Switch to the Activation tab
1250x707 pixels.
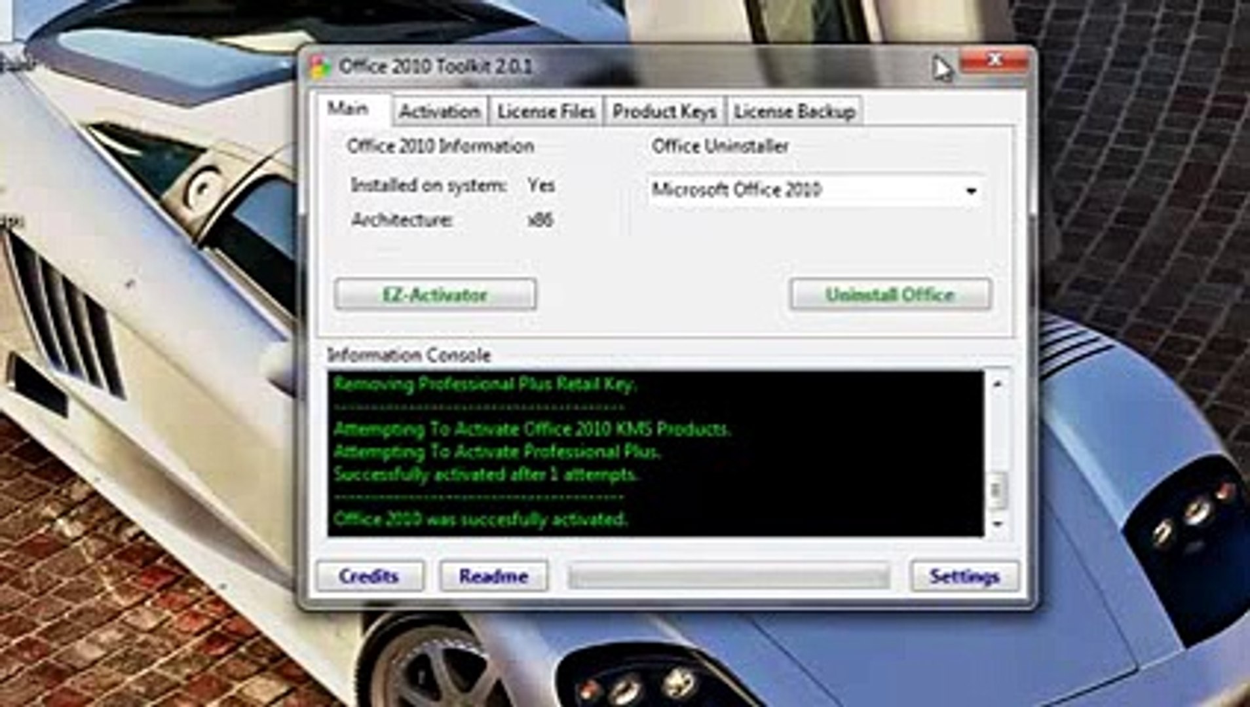click(440, 111)
